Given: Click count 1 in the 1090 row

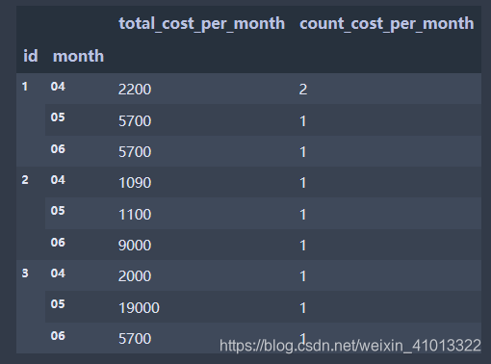Looking at the screenshot, I should 302,183.
